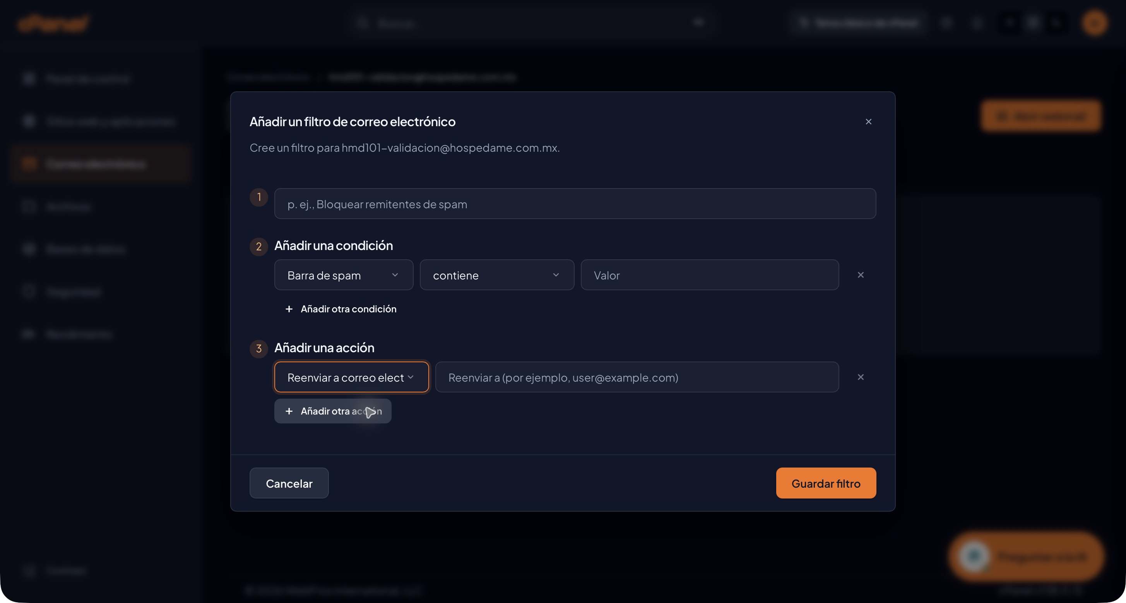Click the blurred search bar in the background header
This screenshot has height=603, width=1126.
(532, 23)
